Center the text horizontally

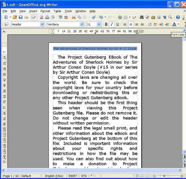(131, 24)
